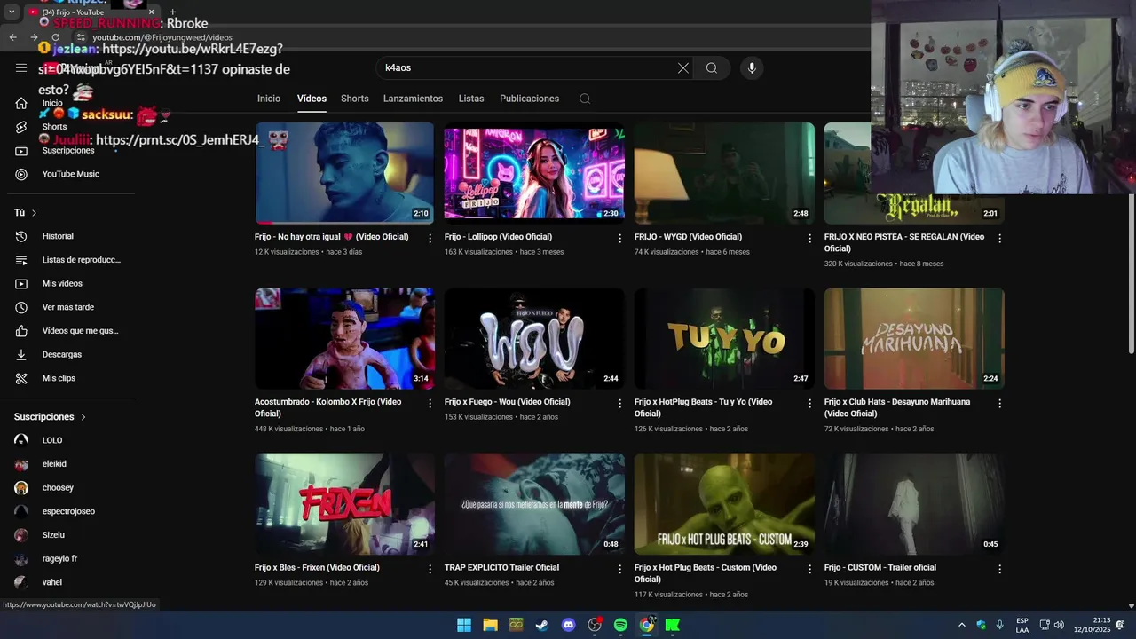
Task: Play the FRIXEN video thumbnail
Action: 344,504
